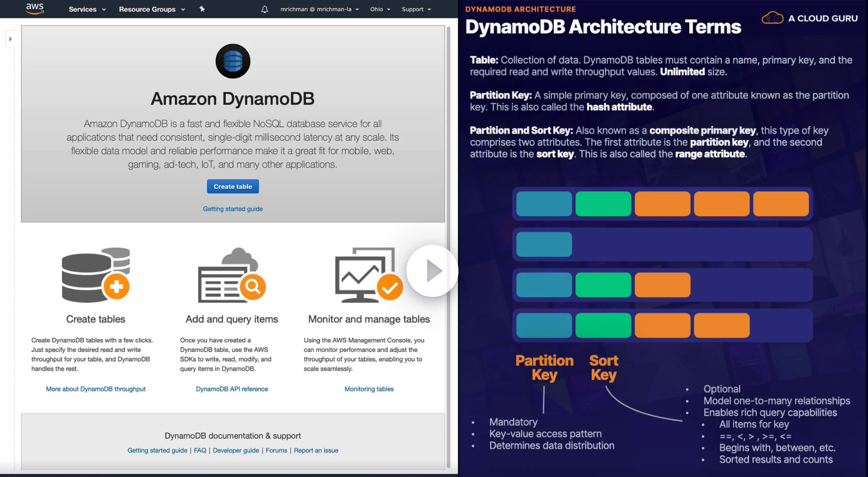The height and width of the screenshot is (477, 868).
Task: Click the A Cloud Guru cloud logo
Action: 773,18
